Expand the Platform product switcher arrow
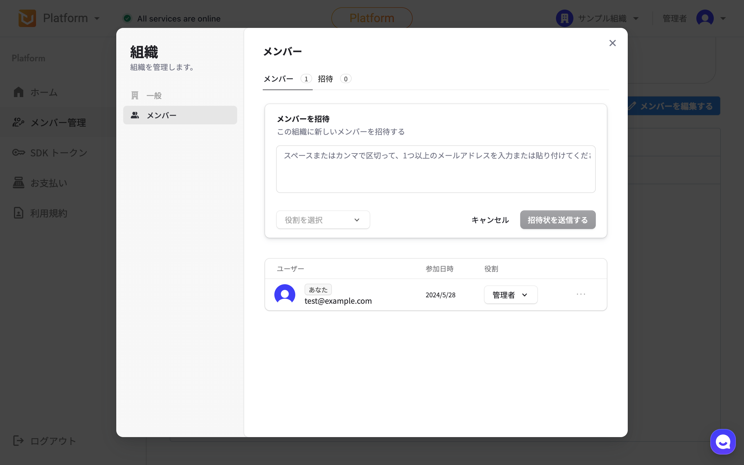 (x=97, y=18)
